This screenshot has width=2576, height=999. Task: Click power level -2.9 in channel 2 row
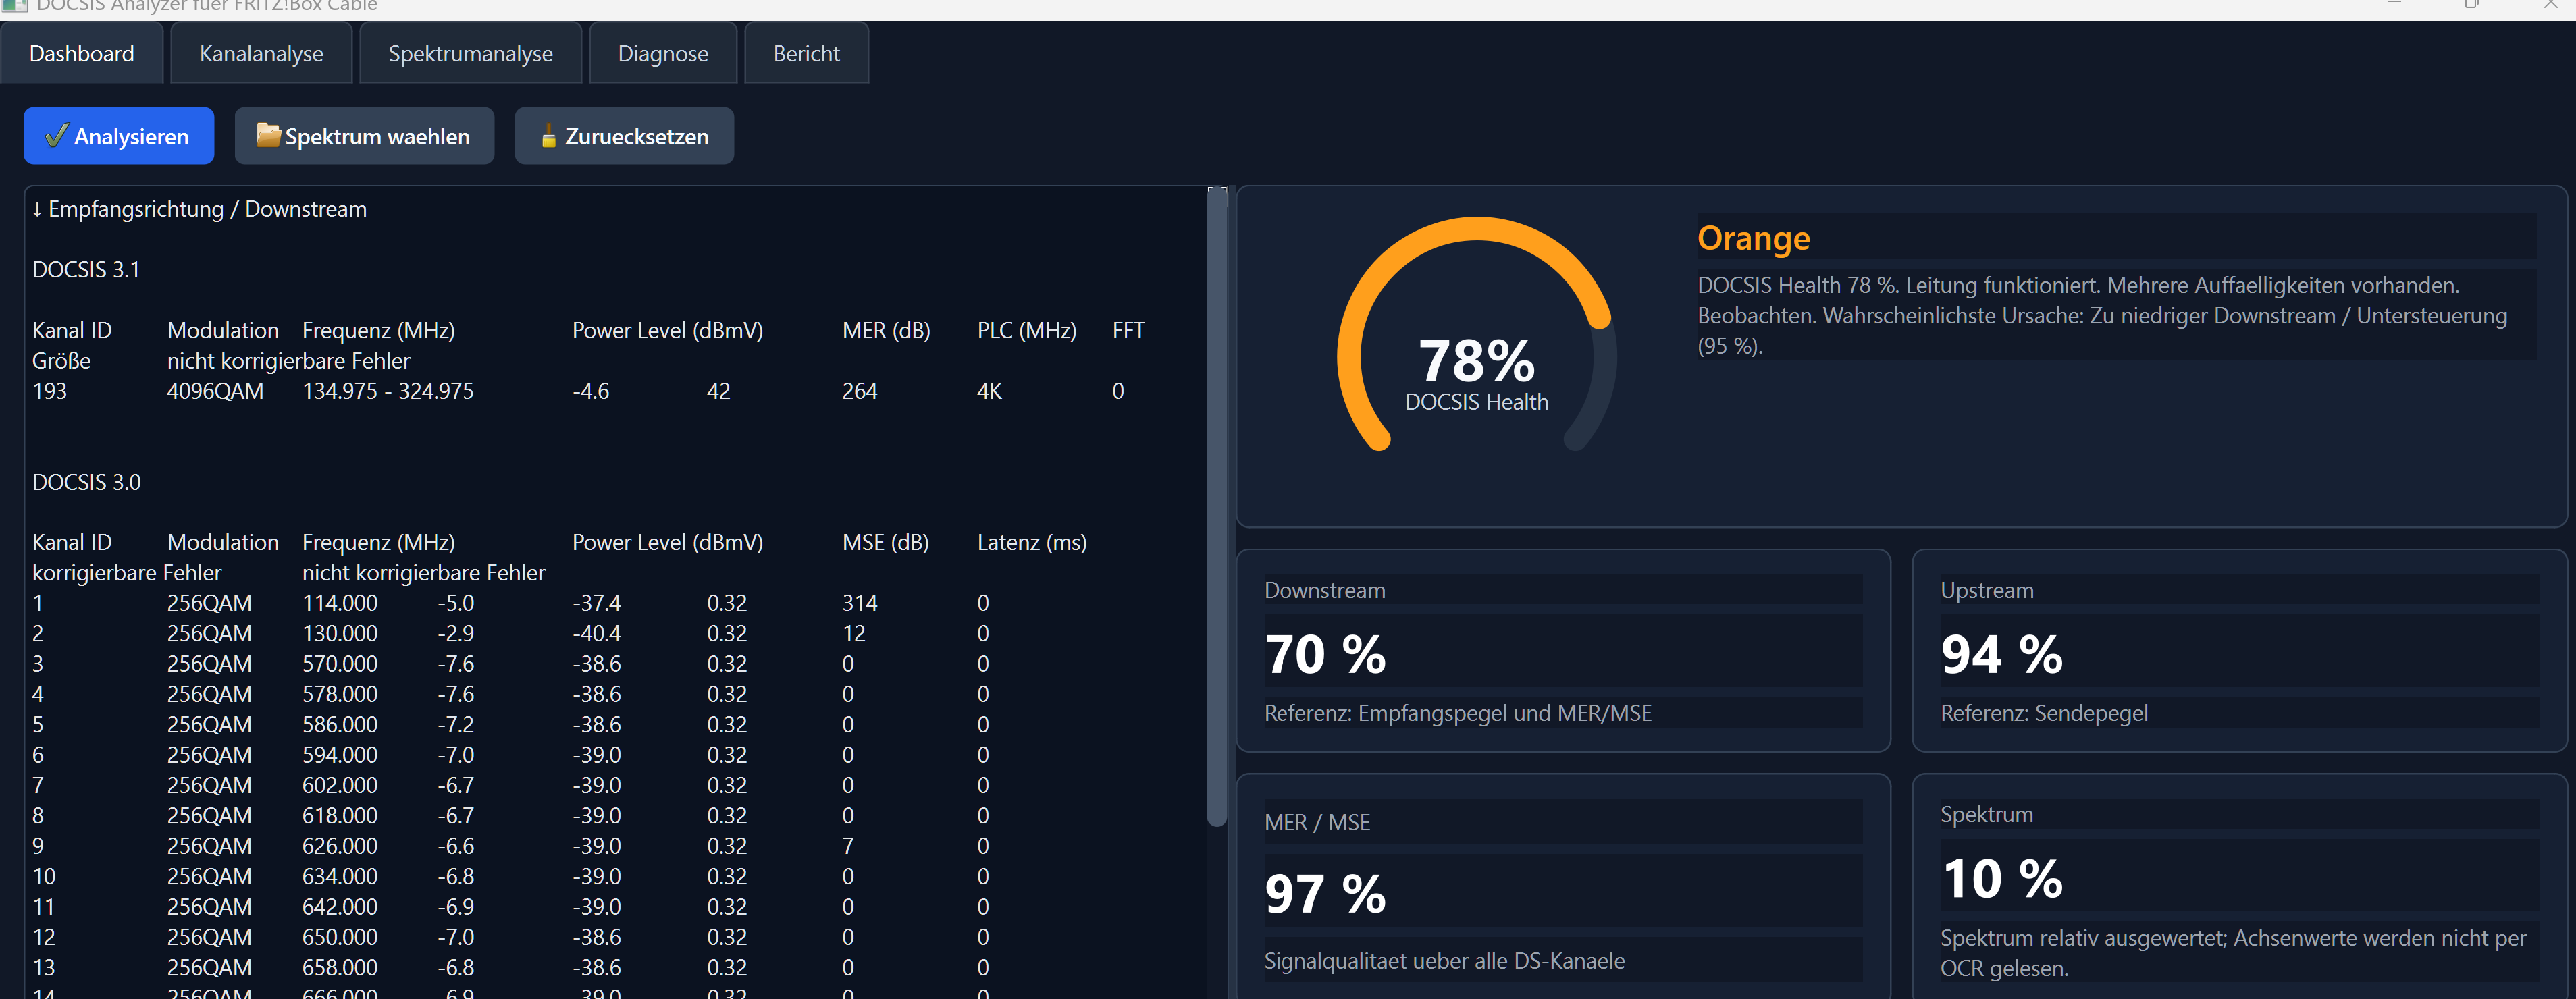(456, 633)
